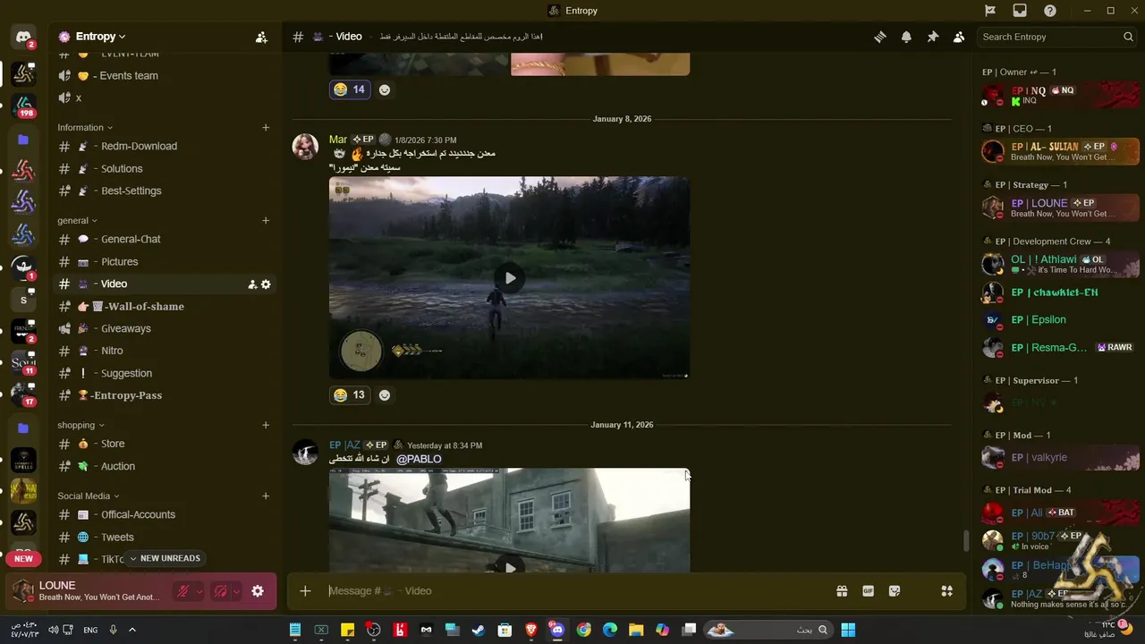Open the server with the 198 unread badge
This screenshot has width=1145, height=644.
(23, 106)
